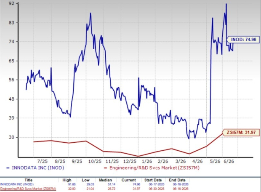Select the Engineering/R&D Svcs Market legend entry
Screen dimensions: 261x192
(x=154, y=168)
